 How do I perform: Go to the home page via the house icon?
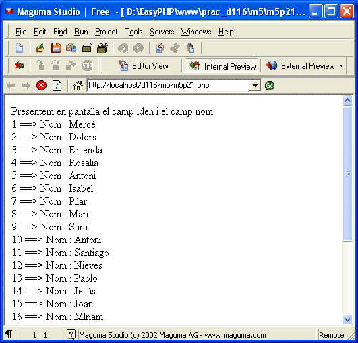[x=78, y=86]
